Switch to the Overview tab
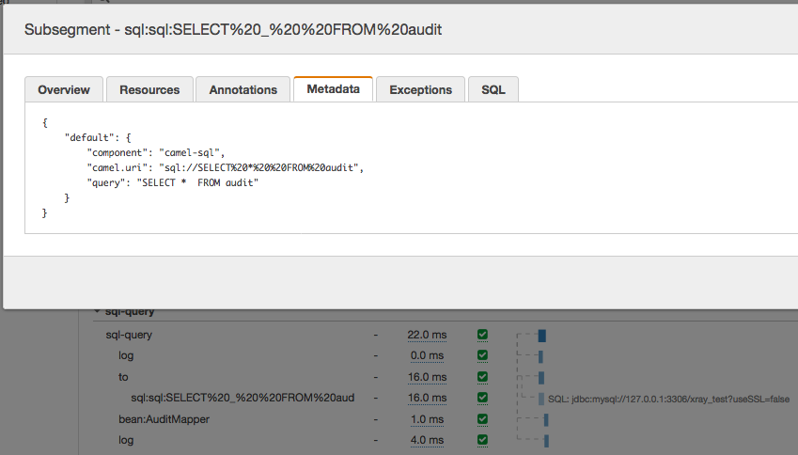This screenshot has width=798, height=455. pyautogui.click(x=64, y=89)
